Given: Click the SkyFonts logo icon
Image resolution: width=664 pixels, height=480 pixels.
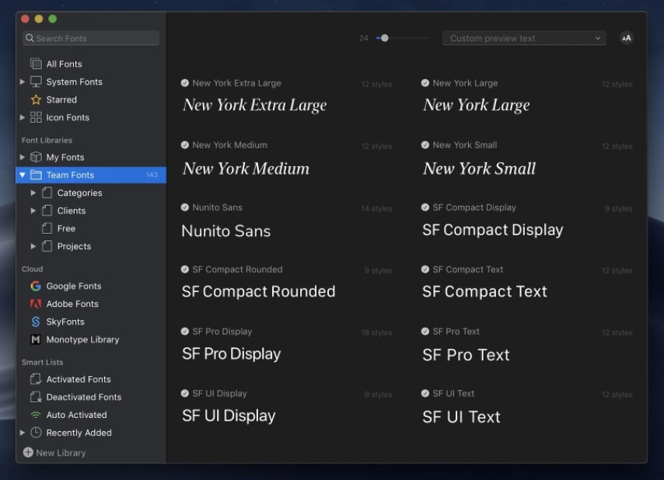Looking at the screenshot, I should [36, 322].
